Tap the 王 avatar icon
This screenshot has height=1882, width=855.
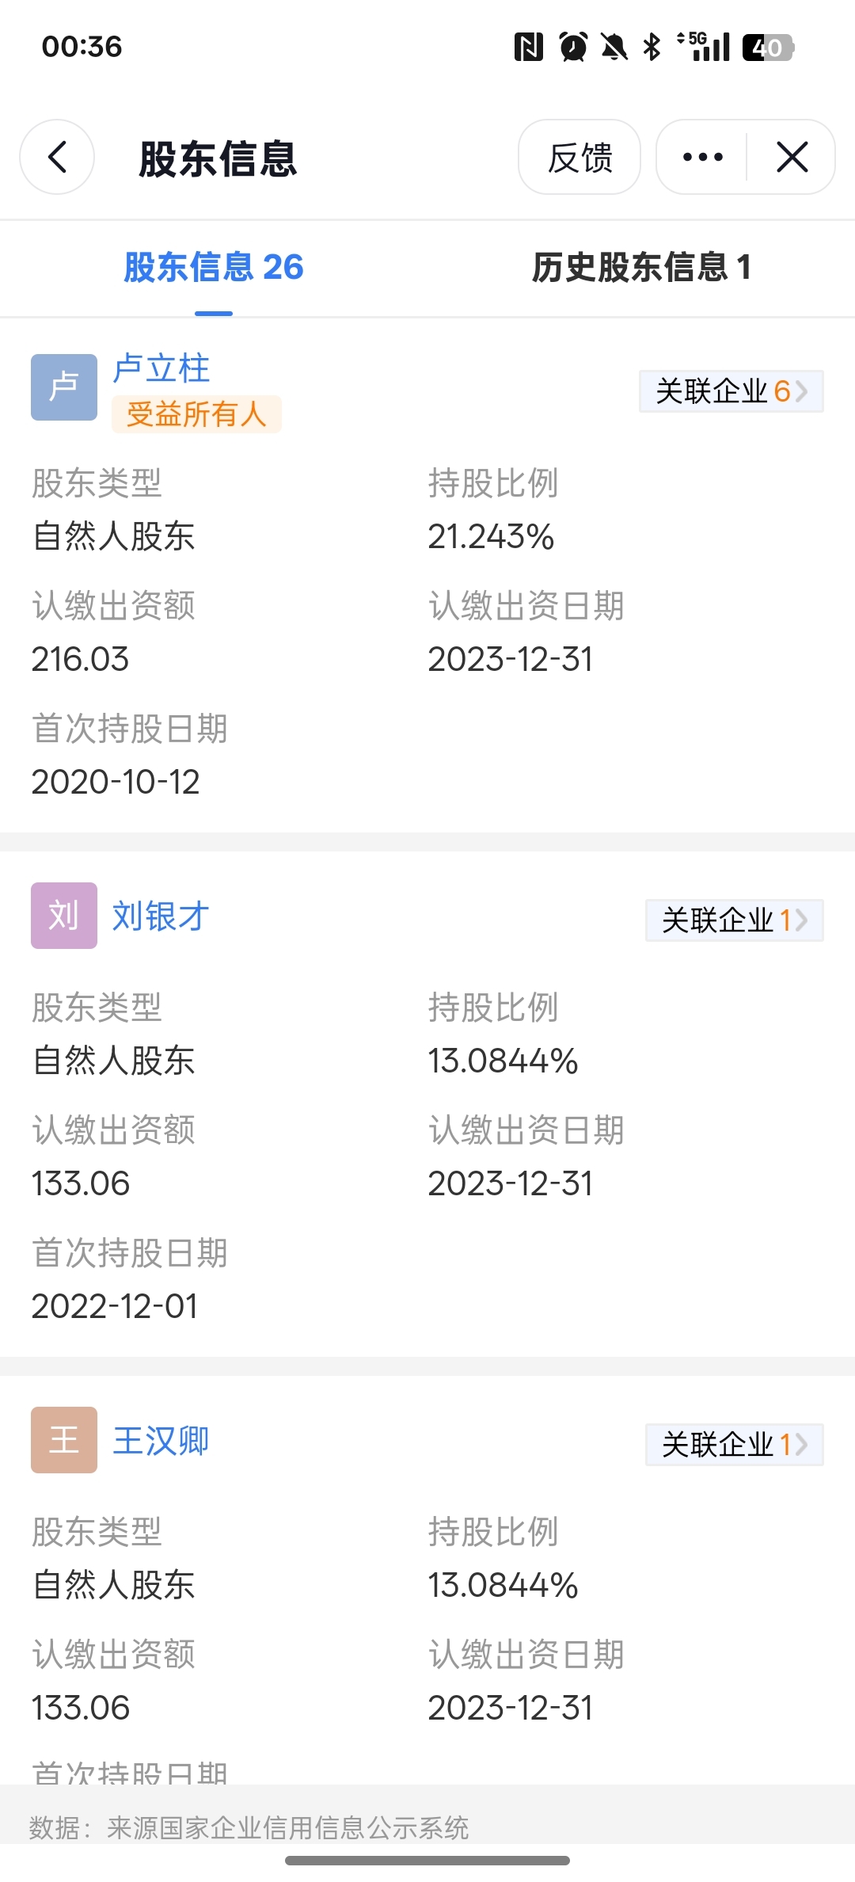coord(64,1440)
